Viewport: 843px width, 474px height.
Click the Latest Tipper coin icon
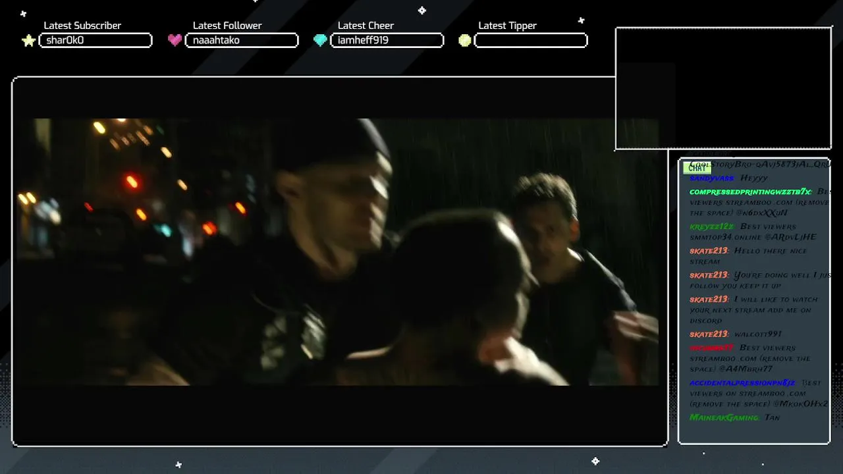coord(465,40)
